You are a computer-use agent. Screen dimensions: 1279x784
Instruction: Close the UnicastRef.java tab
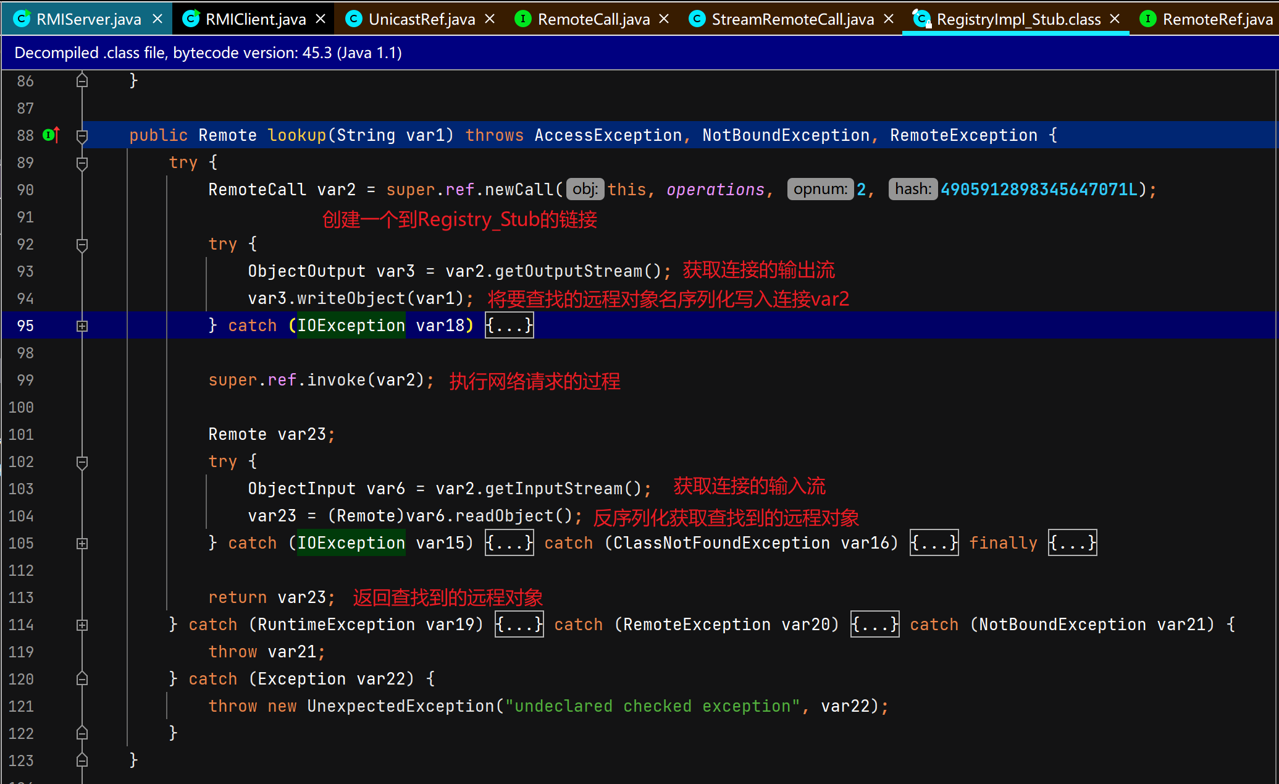coord(490,19)
